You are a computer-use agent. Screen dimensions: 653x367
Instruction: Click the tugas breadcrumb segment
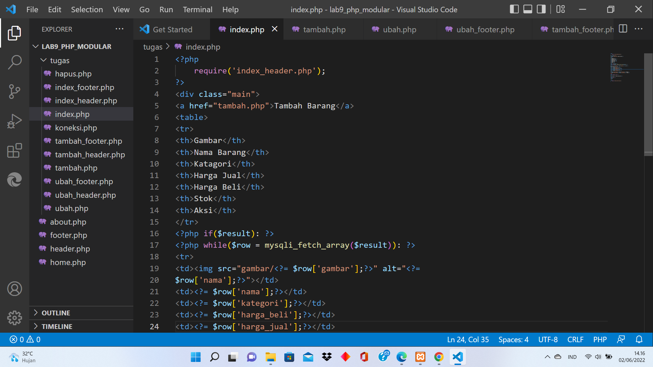153,47
